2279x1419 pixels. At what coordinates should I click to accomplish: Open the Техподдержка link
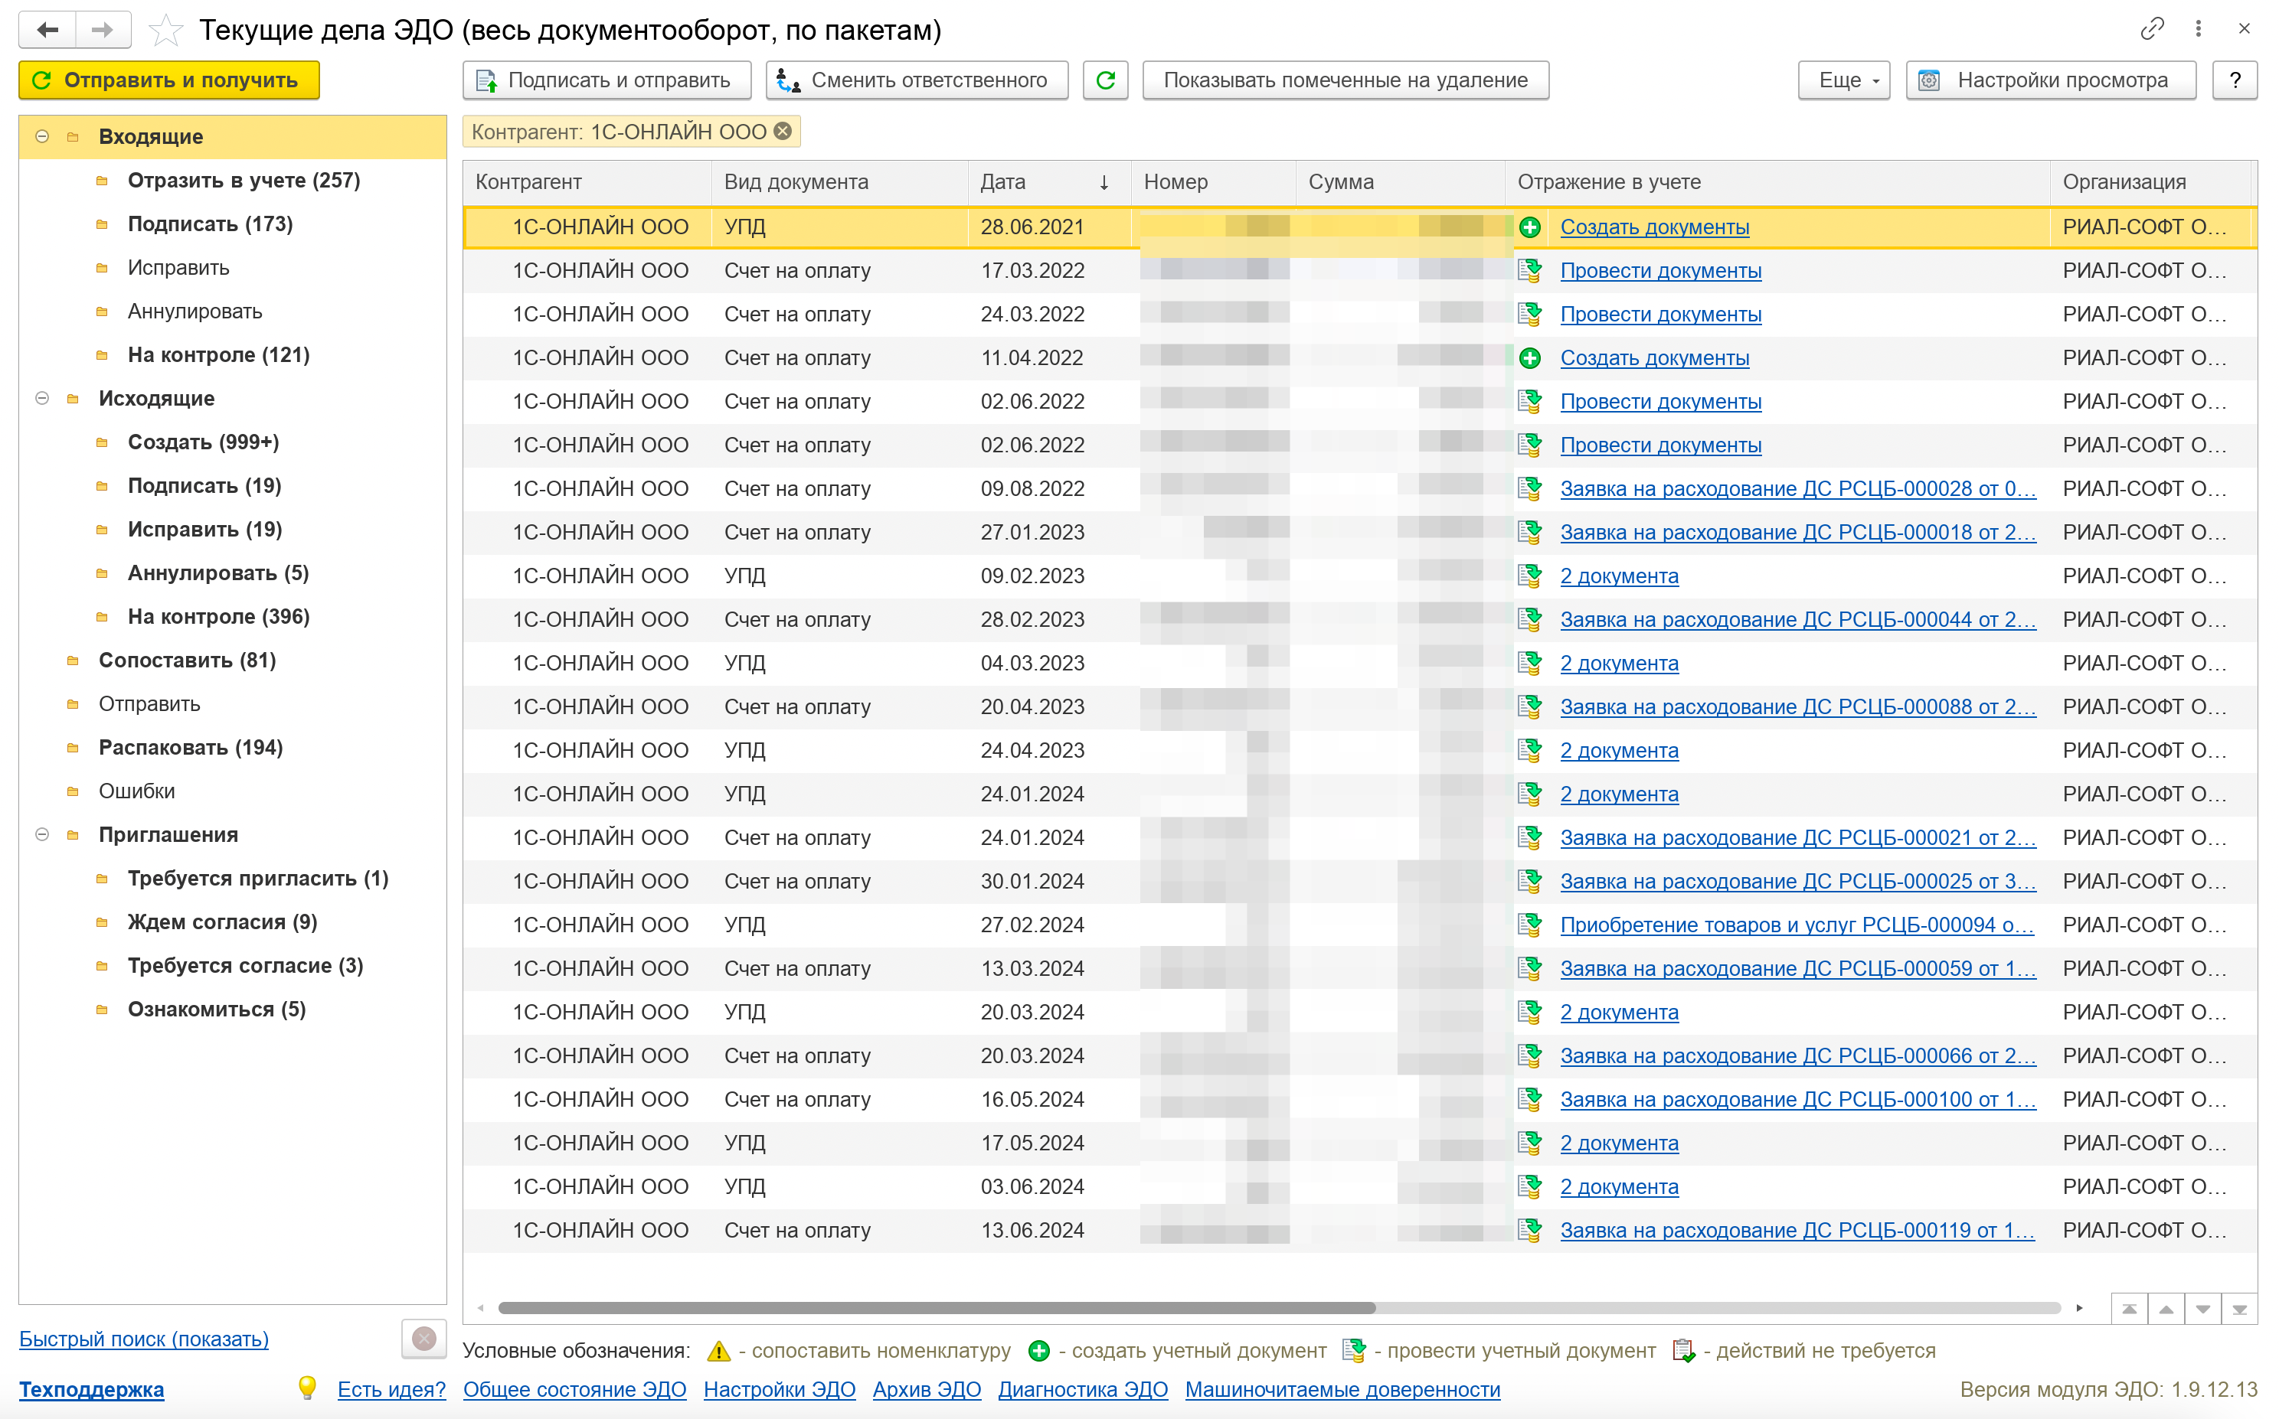91,1389
